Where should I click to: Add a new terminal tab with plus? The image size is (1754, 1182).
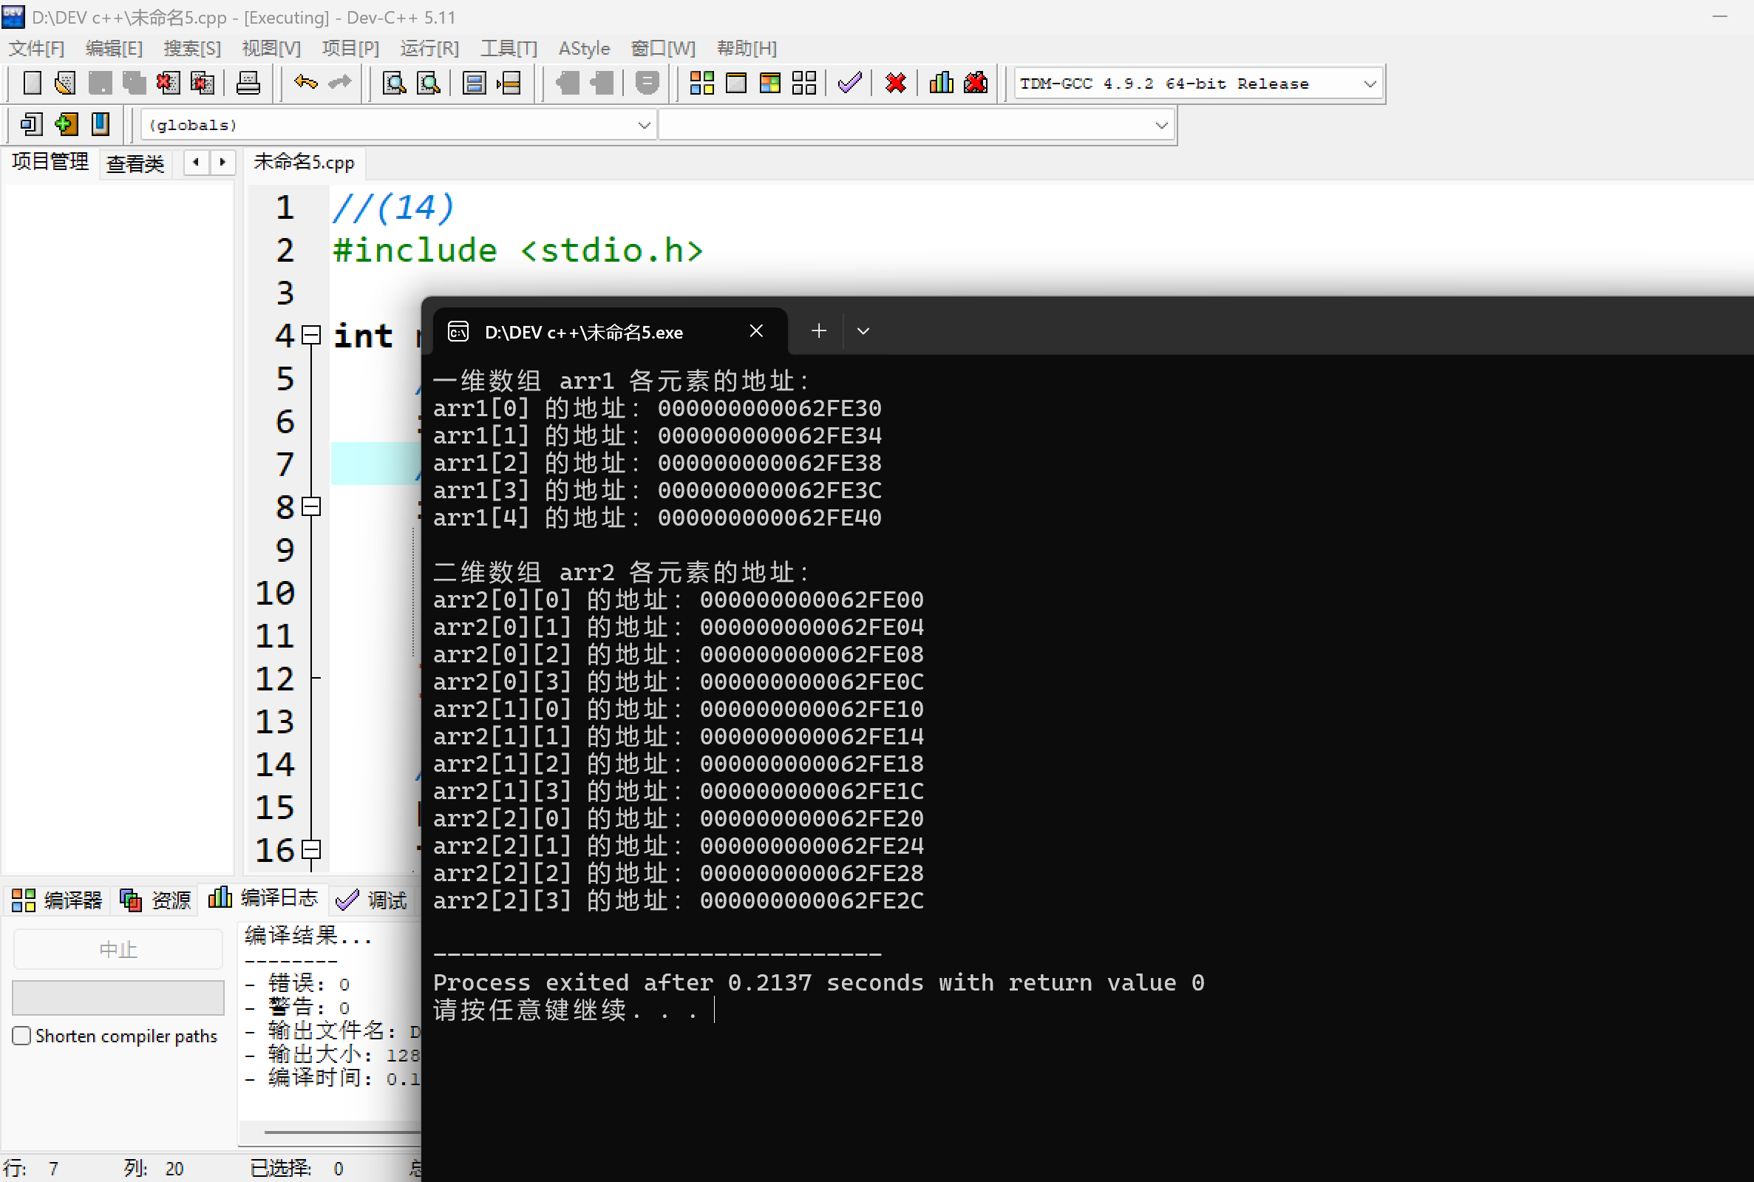(818, 332)
